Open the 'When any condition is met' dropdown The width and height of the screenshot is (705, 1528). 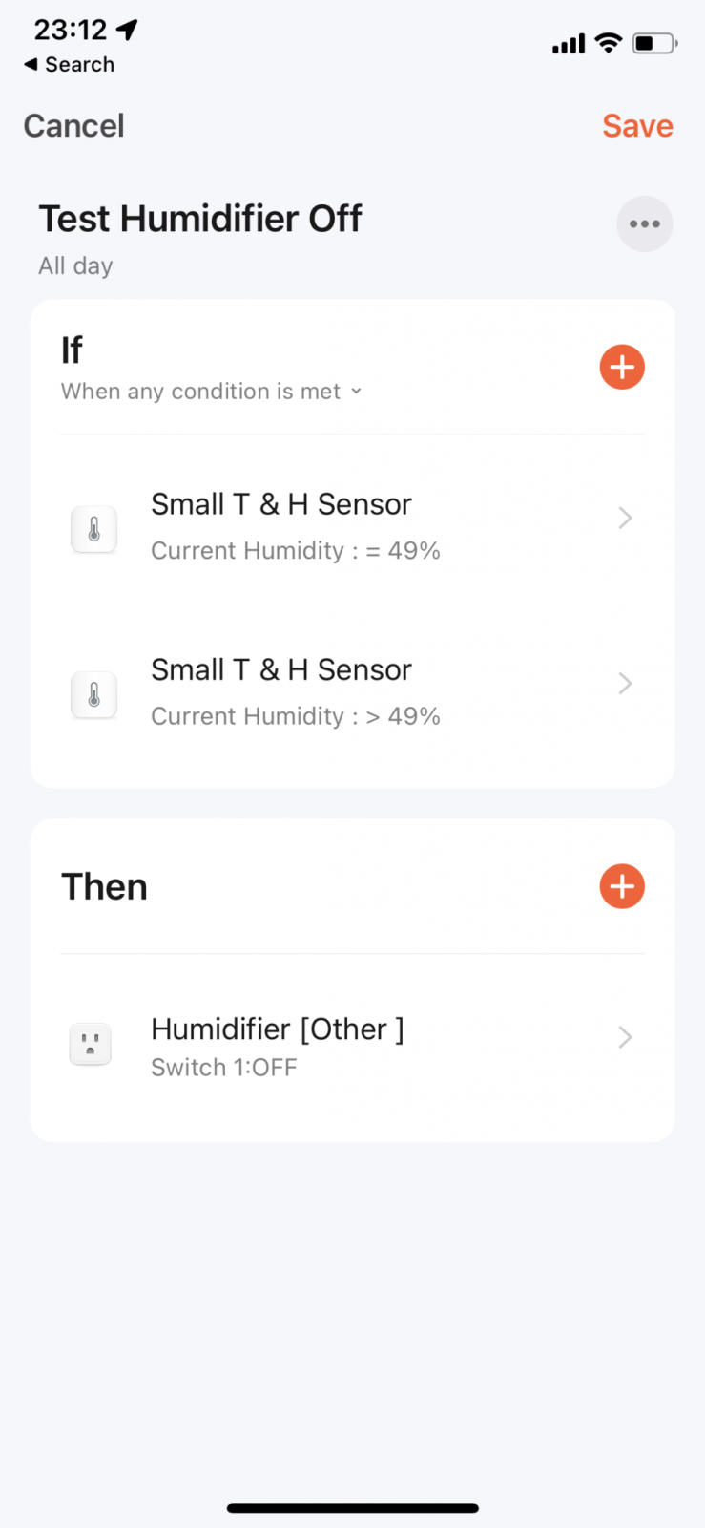(212, 392)
